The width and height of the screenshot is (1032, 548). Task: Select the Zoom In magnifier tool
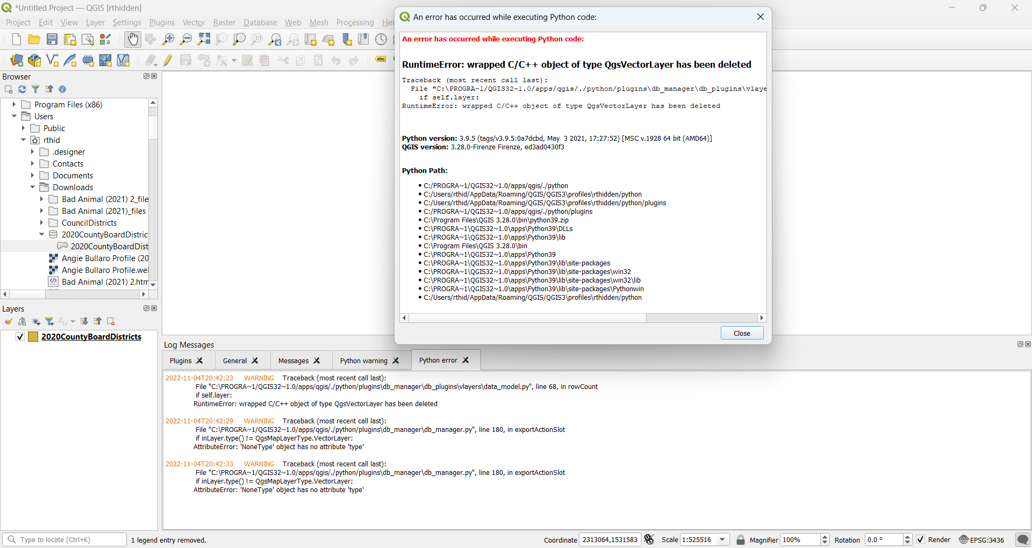(168, 39)
